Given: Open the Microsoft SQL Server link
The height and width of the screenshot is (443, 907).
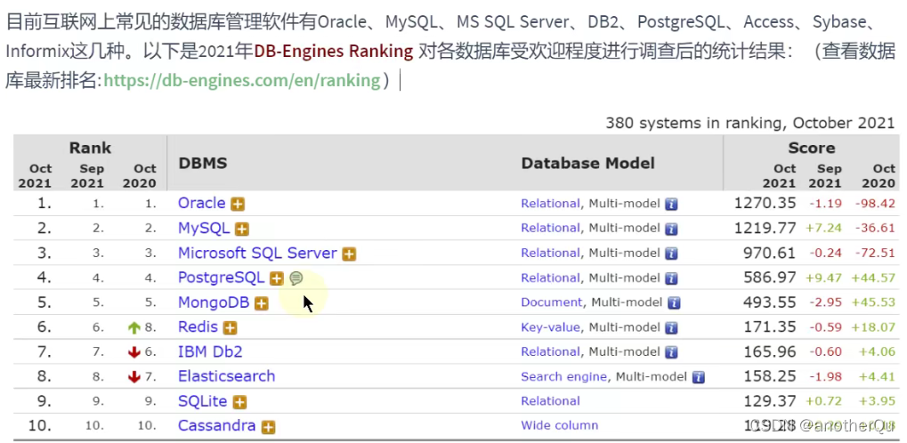Looking at the screenshot, I should [257, 253].
